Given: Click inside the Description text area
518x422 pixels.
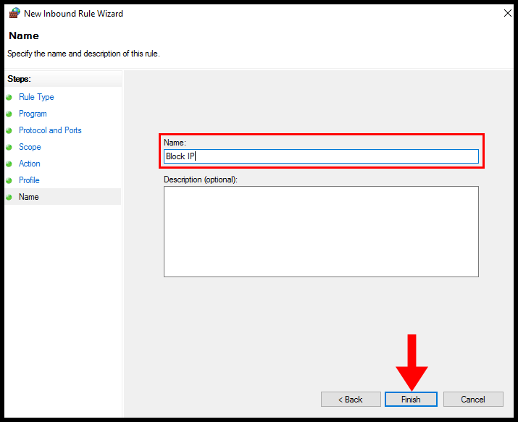Looking at the screenshot, I should pos(321,232).
